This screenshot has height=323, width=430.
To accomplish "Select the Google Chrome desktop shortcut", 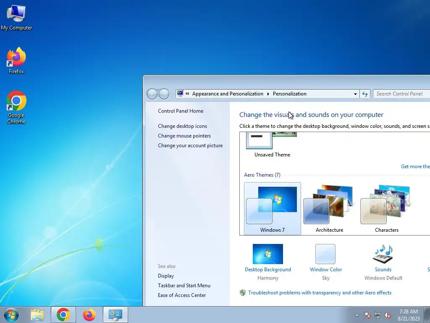I will (16, 107).
